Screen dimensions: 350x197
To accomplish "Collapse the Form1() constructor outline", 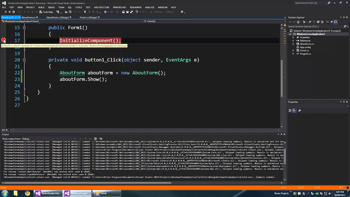I will tap(24, 28).
